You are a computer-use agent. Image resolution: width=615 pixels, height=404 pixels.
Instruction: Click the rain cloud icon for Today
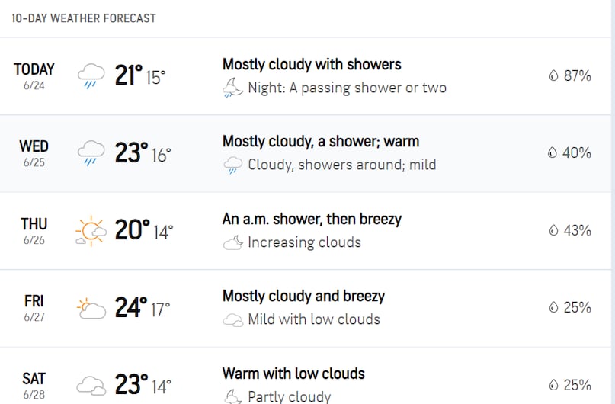91,75
